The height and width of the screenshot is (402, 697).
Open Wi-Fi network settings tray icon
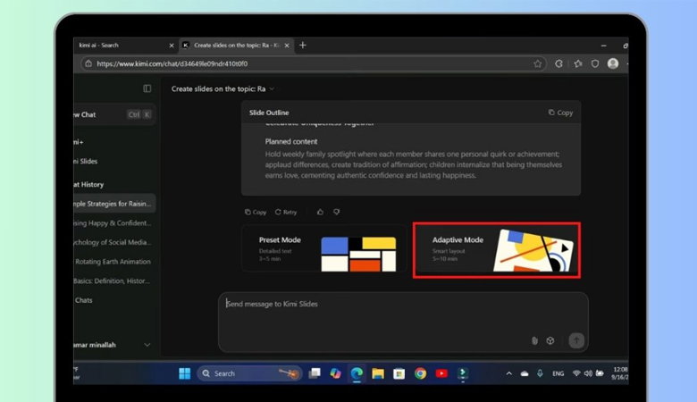pos(576,373)
